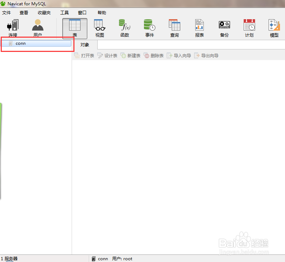Screen dimensions: 285x262
Task: Select the 用户 (Users) icon
Action: [x=37, y=28]
